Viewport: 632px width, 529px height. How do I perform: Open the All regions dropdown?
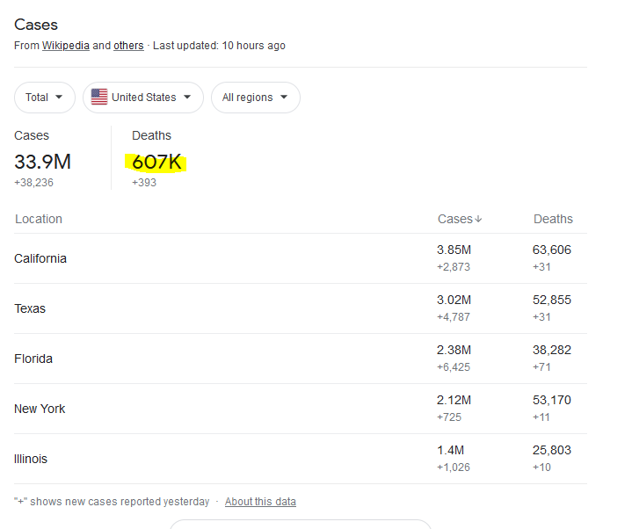click(256, 98)
